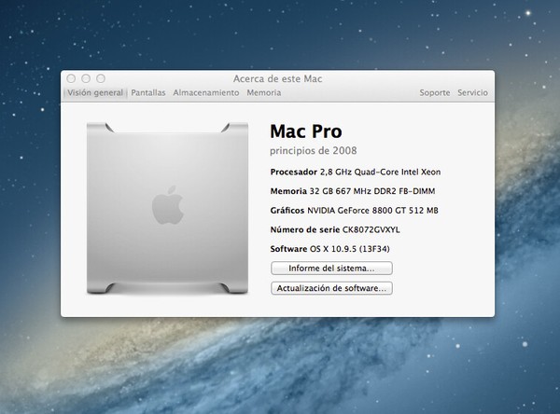Click the window title Acerca de este Mac
Screen dimensions: 560x414
pos(277,78)
